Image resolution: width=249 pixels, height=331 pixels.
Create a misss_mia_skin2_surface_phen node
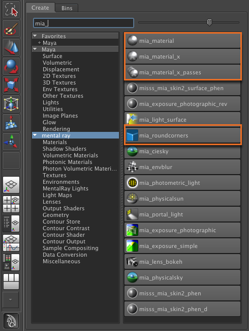click(182, 88)
